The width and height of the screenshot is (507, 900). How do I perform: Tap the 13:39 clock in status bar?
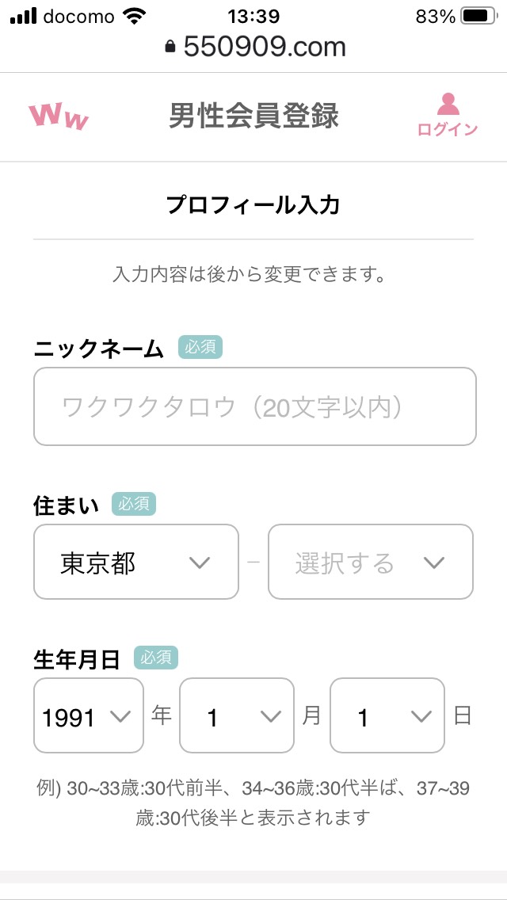(253, 17)
